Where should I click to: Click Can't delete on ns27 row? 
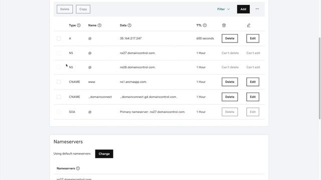(230, 53)
